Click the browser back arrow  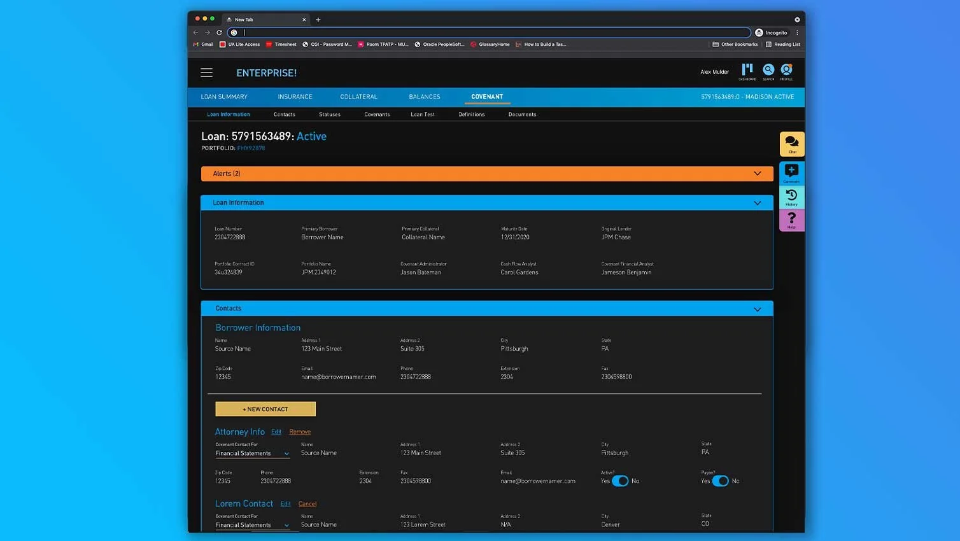pos(195,32)
